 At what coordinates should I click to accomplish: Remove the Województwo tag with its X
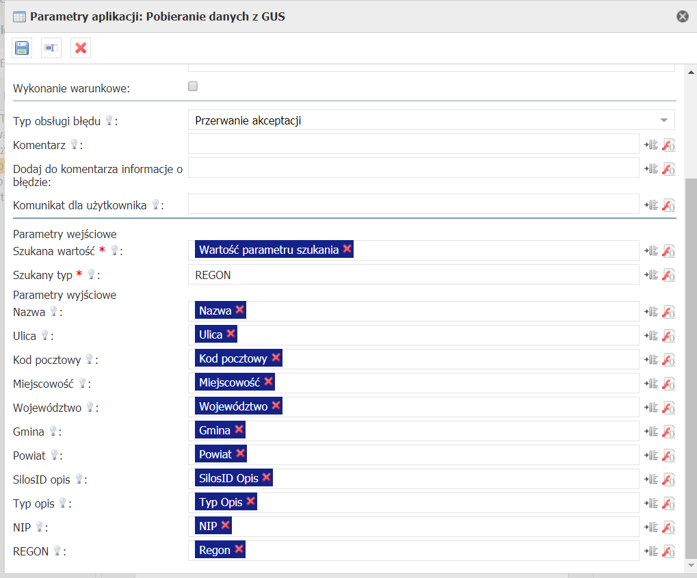(276, 406)
